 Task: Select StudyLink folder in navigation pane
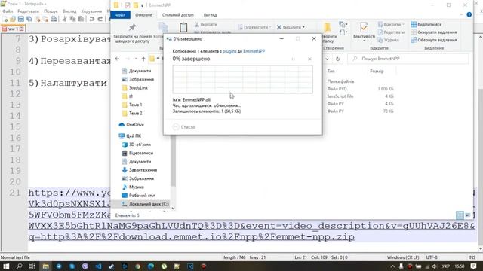pos(135,88)
